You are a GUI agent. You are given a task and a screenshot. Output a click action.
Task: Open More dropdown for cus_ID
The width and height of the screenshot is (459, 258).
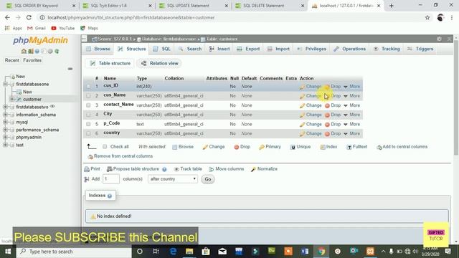(352, 87)
